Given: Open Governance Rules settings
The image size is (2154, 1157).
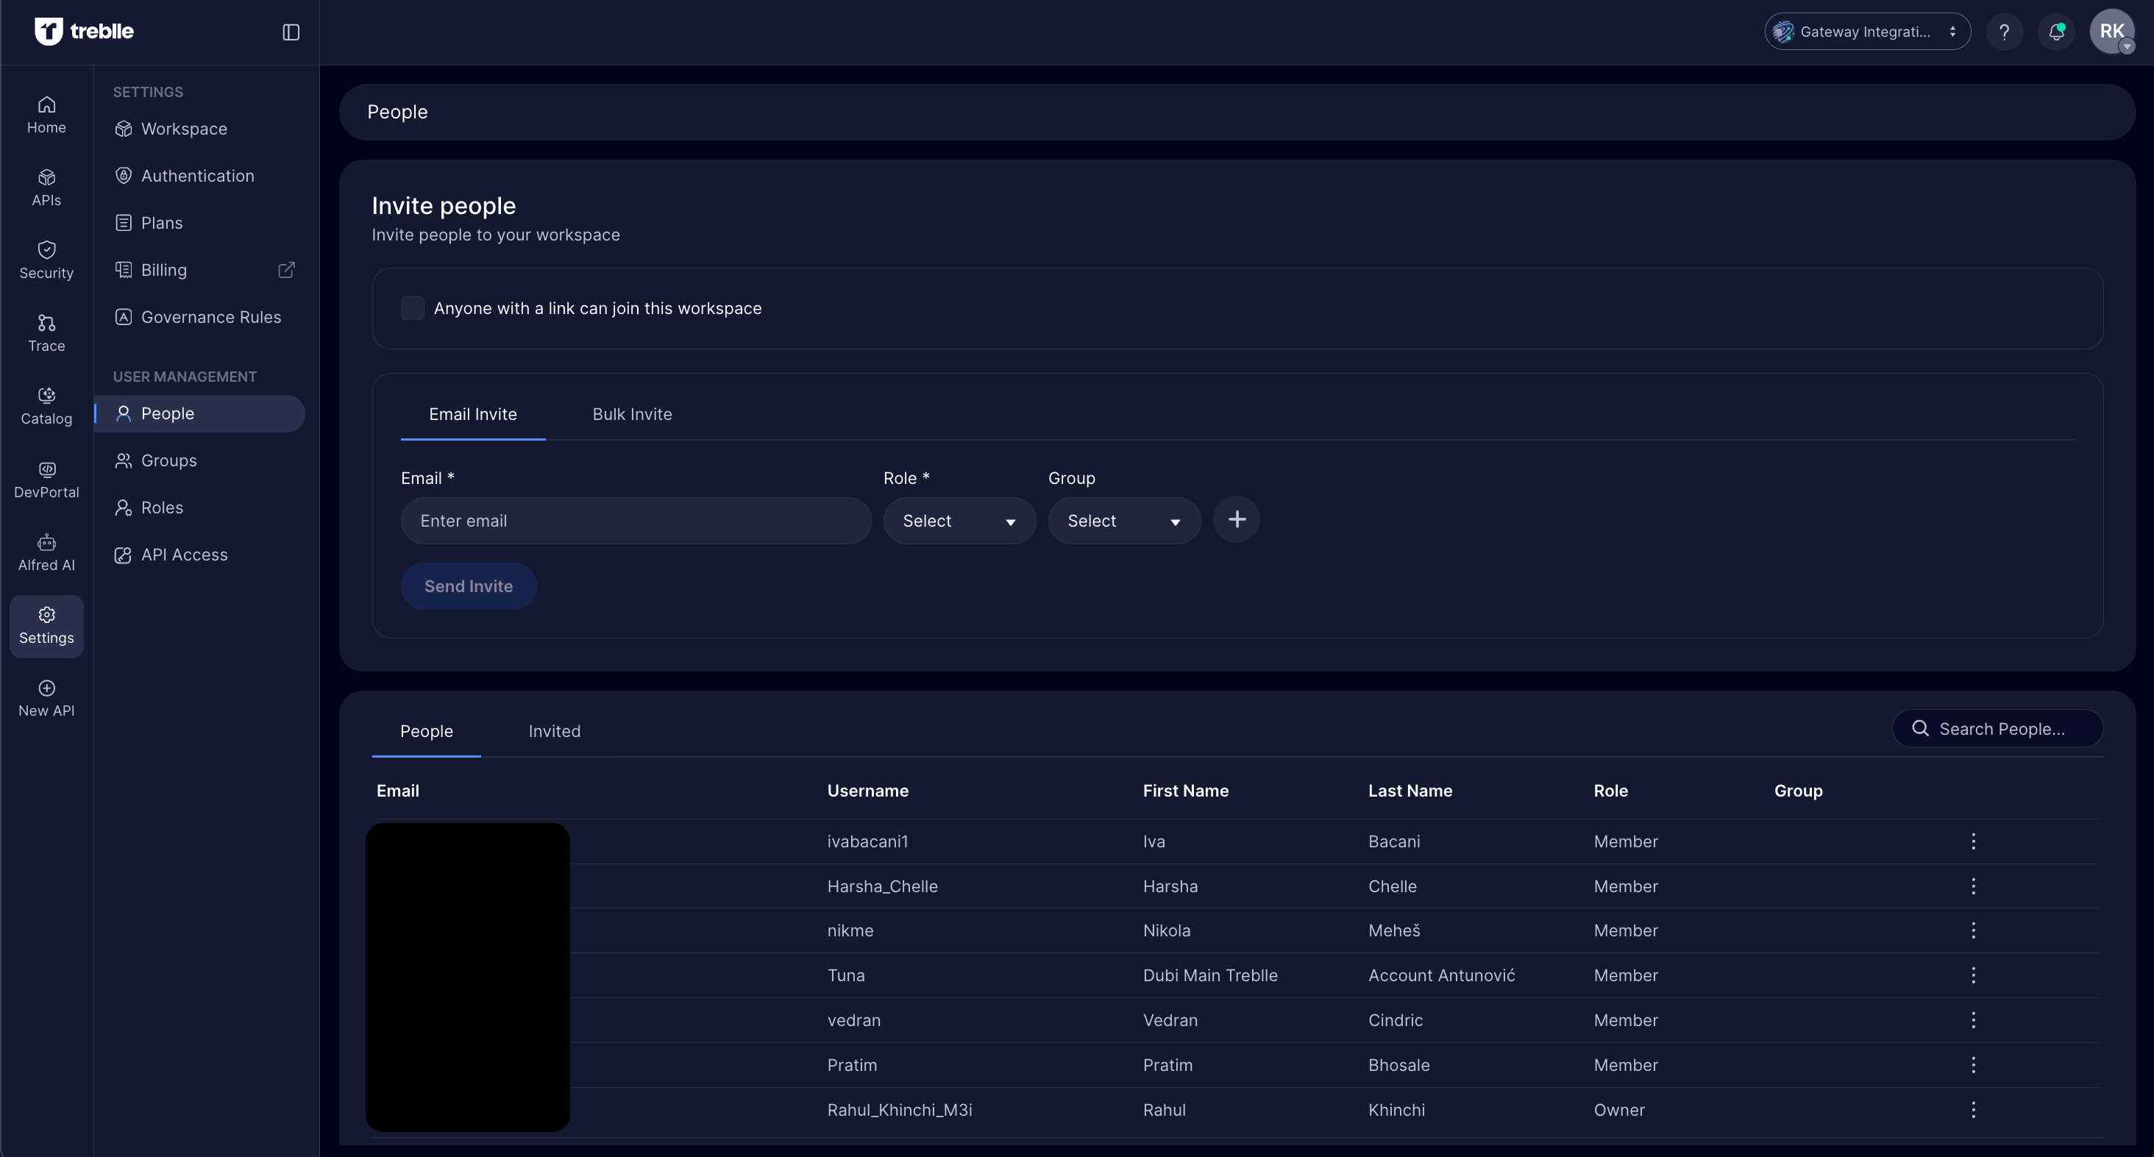Looking at the screenshot, I should (210, 317).
